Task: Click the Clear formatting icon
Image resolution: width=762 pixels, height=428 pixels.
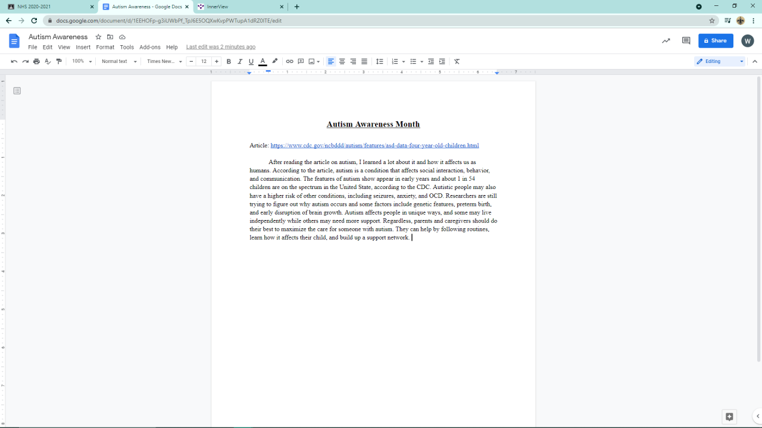Action: [x=457, y=62]
